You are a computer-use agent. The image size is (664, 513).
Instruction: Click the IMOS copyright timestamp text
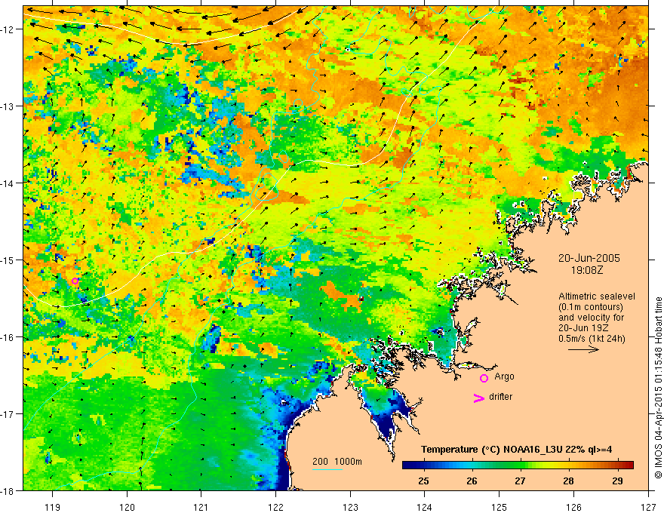tap(658, 387)
